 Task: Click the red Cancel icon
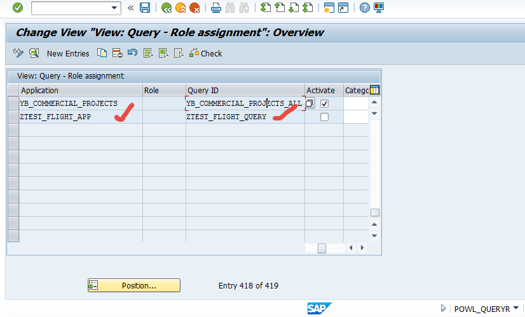click(x=194, y=8)
